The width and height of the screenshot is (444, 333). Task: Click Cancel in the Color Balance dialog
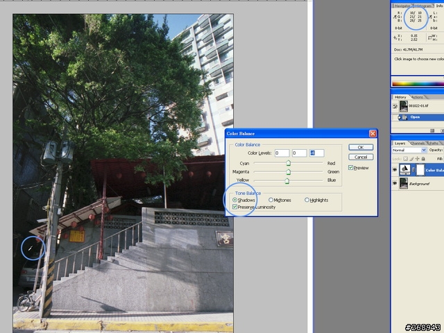[361, 157]
